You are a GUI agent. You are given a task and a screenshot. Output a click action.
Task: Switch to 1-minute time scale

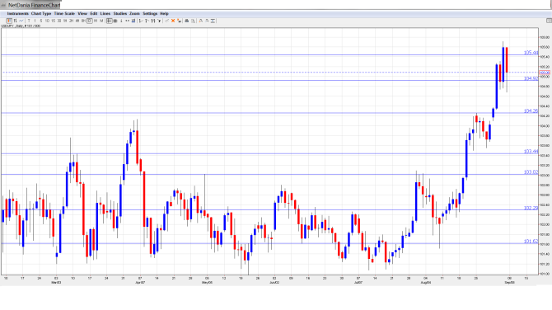coord(35,21)
